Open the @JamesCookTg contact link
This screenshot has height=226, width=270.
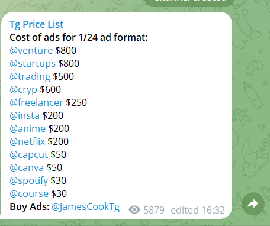(86, 207)
